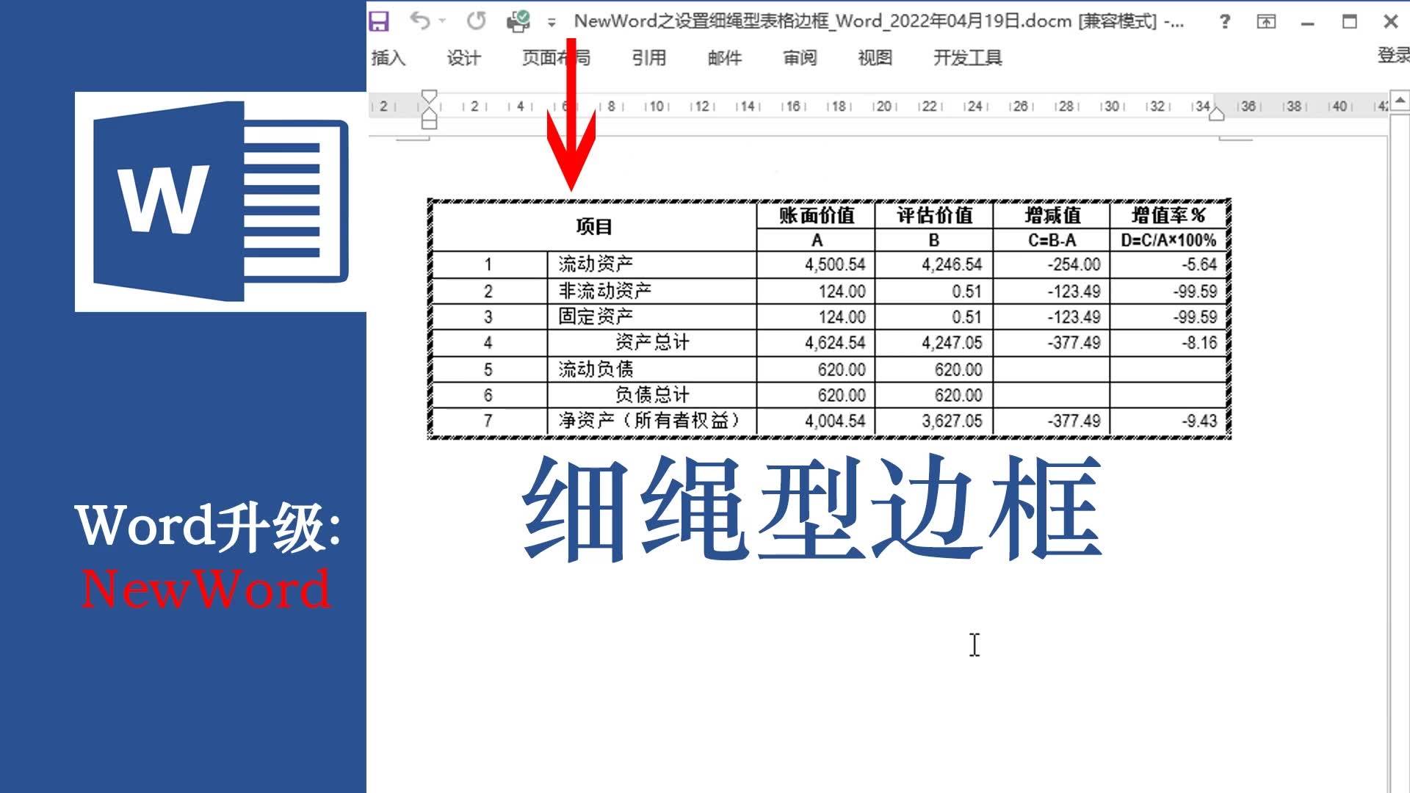This screenshot has height=793, width=1410.
Task: Open the Help question mark icon
Action: pos(1224,21)
